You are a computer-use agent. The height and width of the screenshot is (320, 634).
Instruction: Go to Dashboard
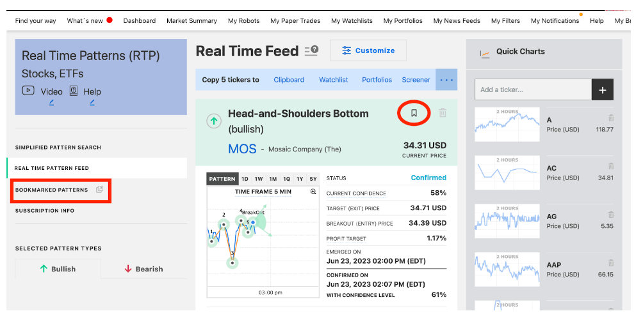point(140,21)
